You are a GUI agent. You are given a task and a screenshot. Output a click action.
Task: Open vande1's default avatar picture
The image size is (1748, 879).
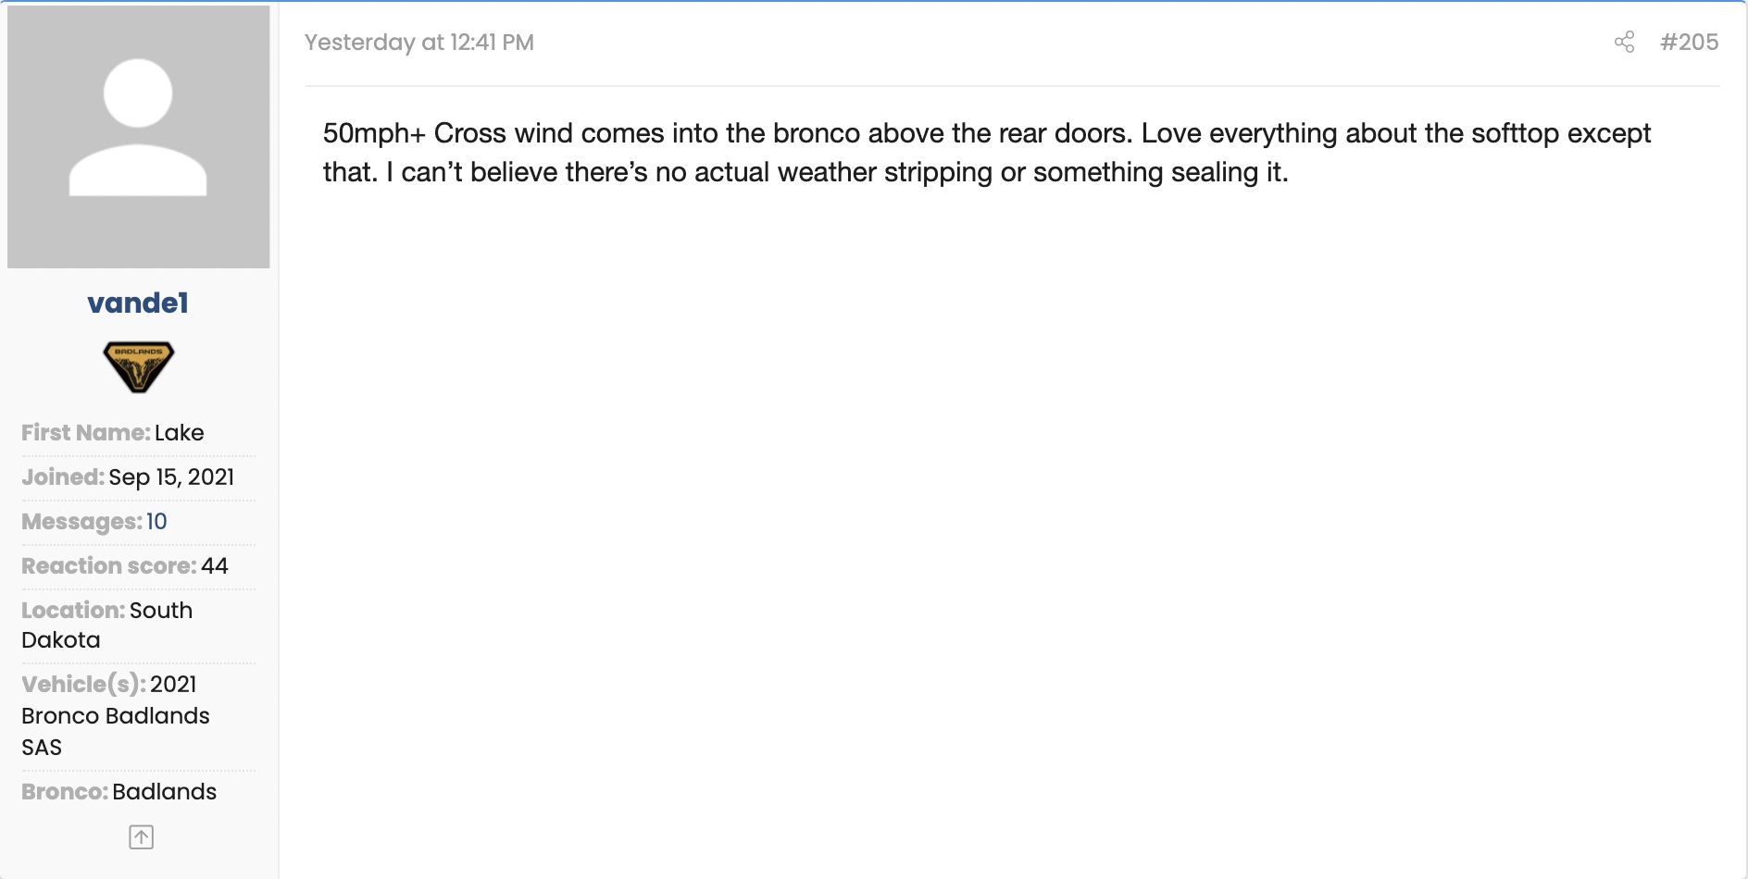(138, 136)
